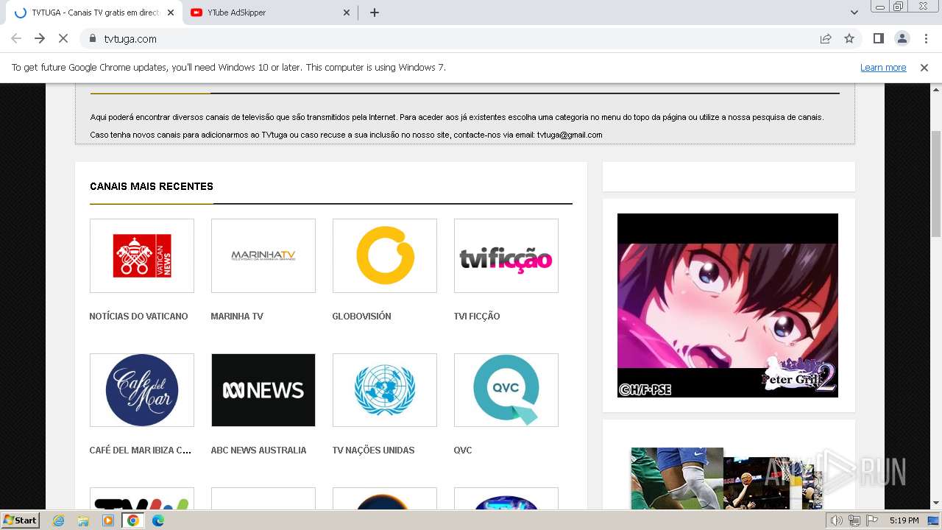Screen dimensions: 942x530
Task: Show the clock reading 5:19 PM
Action: [904, 520]
